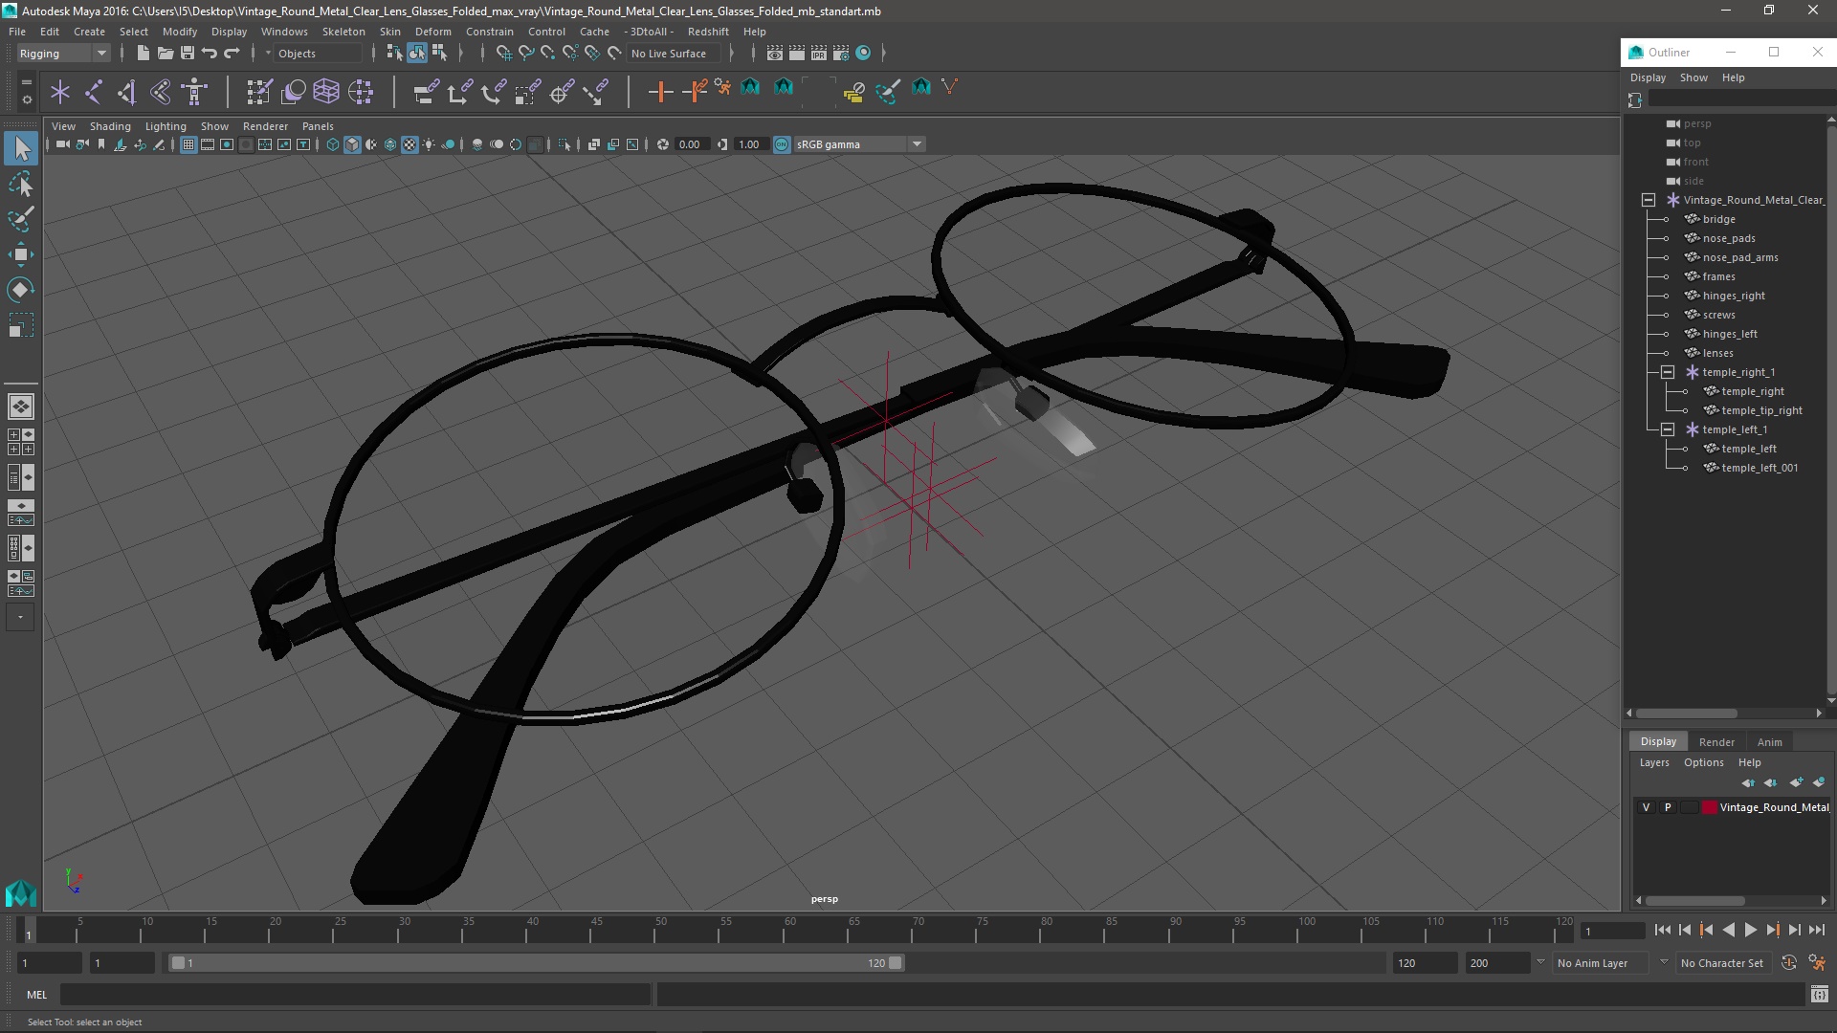Toggle Textured display in viewport

[x=409, y=144]
